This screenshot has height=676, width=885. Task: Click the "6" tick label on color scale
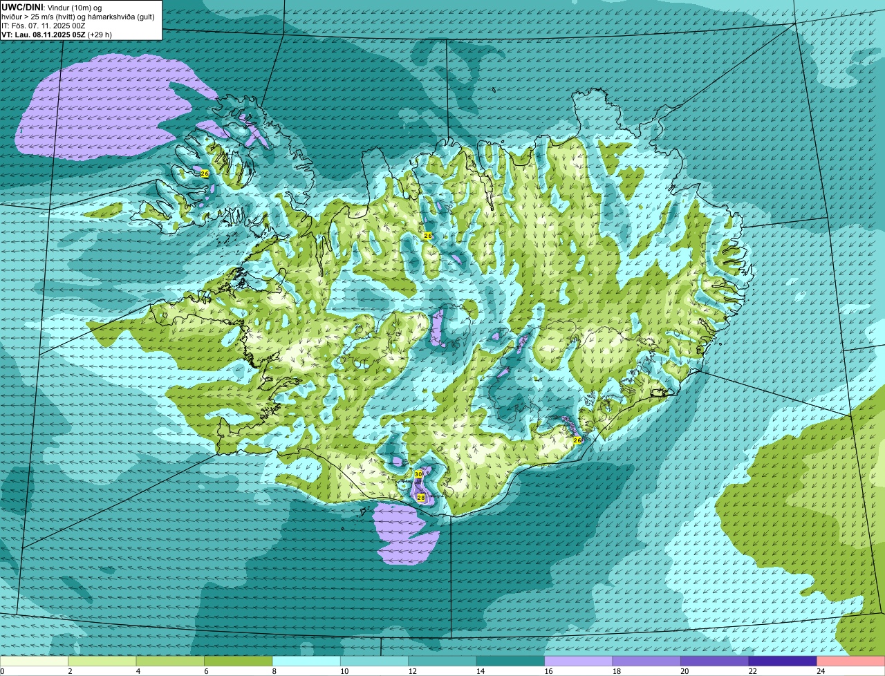click(205, 671)
